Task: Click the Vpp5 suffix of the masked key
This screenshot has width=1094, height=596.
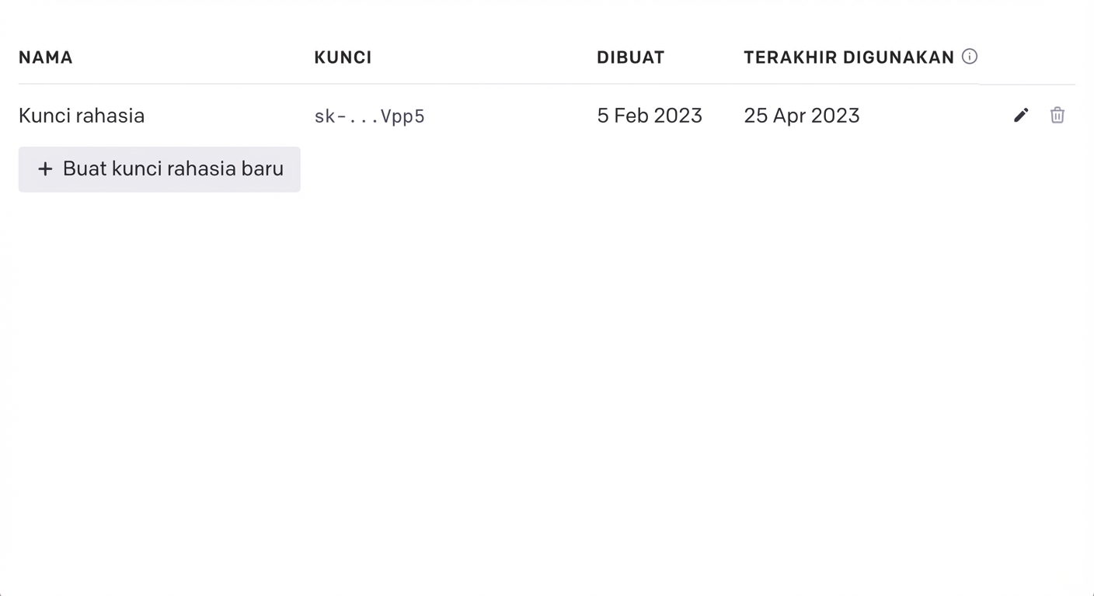Action: click(x=402, y=116)
